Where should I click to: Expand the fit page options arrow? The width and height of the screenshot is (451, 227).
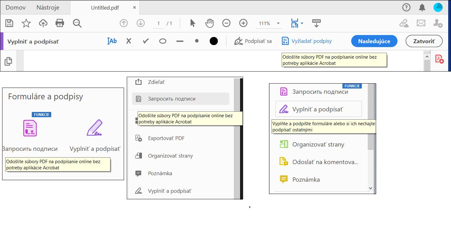pyautogui.click(x=302, y=23)
